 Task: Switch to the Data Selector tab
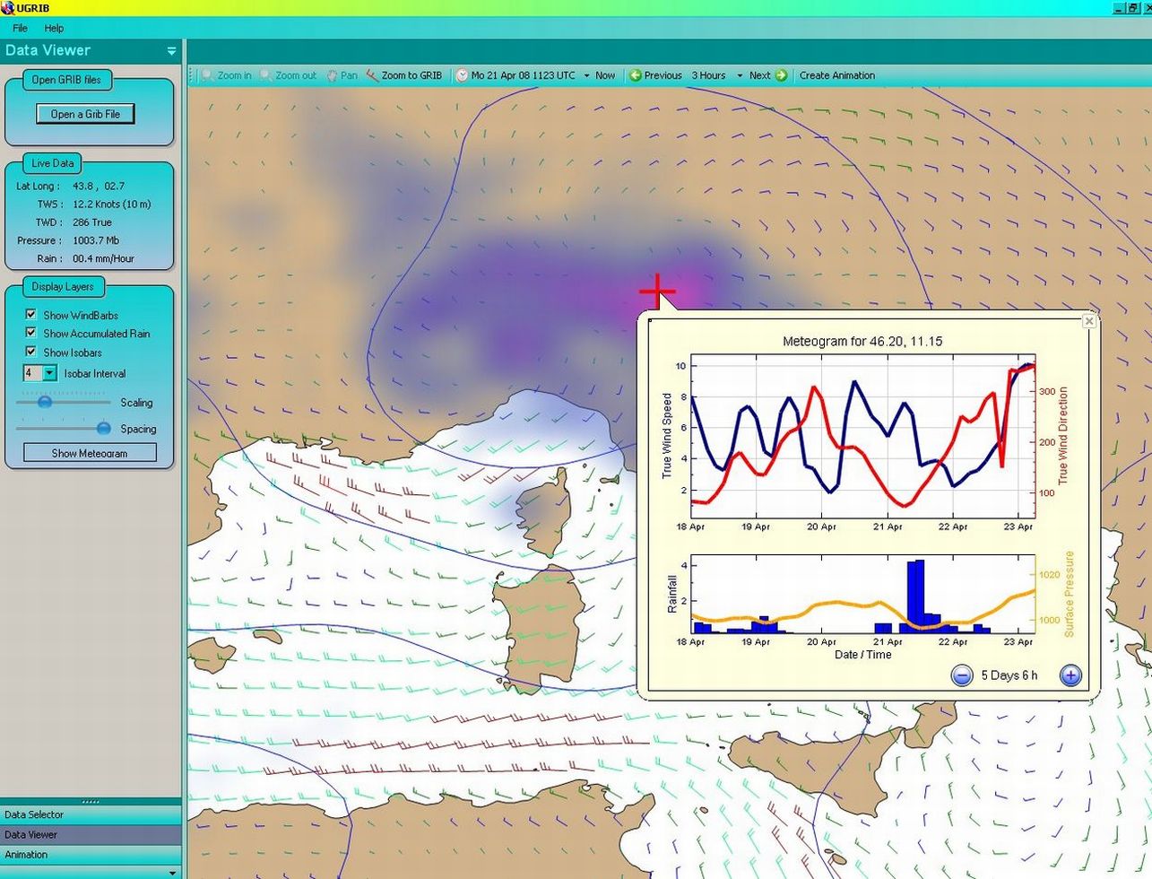pyautogui.click(x=91, y=814)
